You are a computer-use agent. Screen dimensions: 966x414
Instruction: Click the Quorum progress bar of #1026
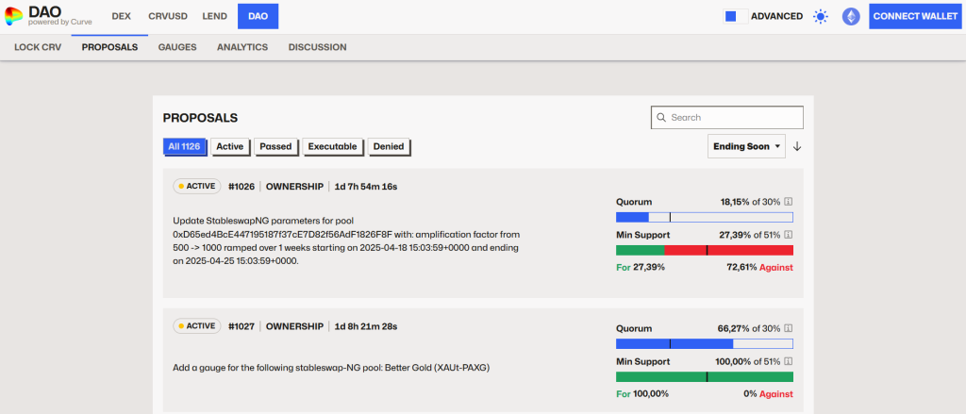coord(704,217)
